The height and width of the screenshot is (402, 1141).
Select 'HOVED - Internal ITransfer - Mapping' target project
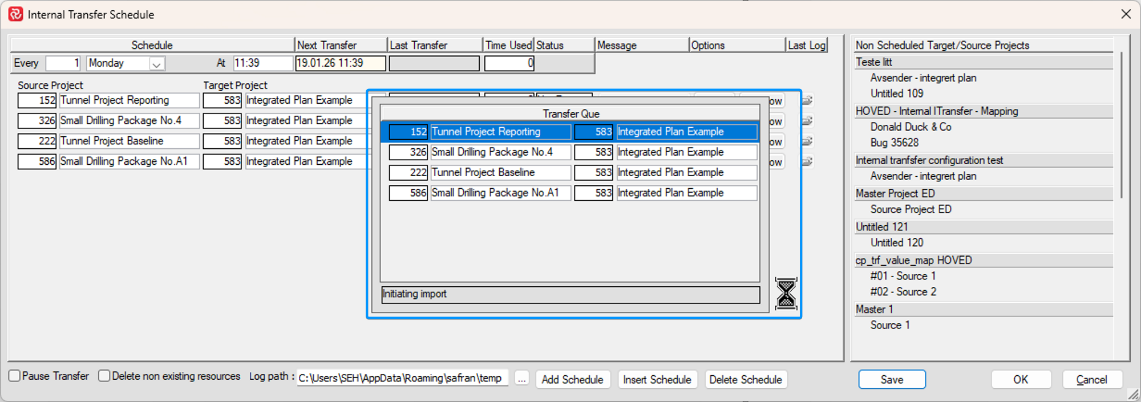936,111
